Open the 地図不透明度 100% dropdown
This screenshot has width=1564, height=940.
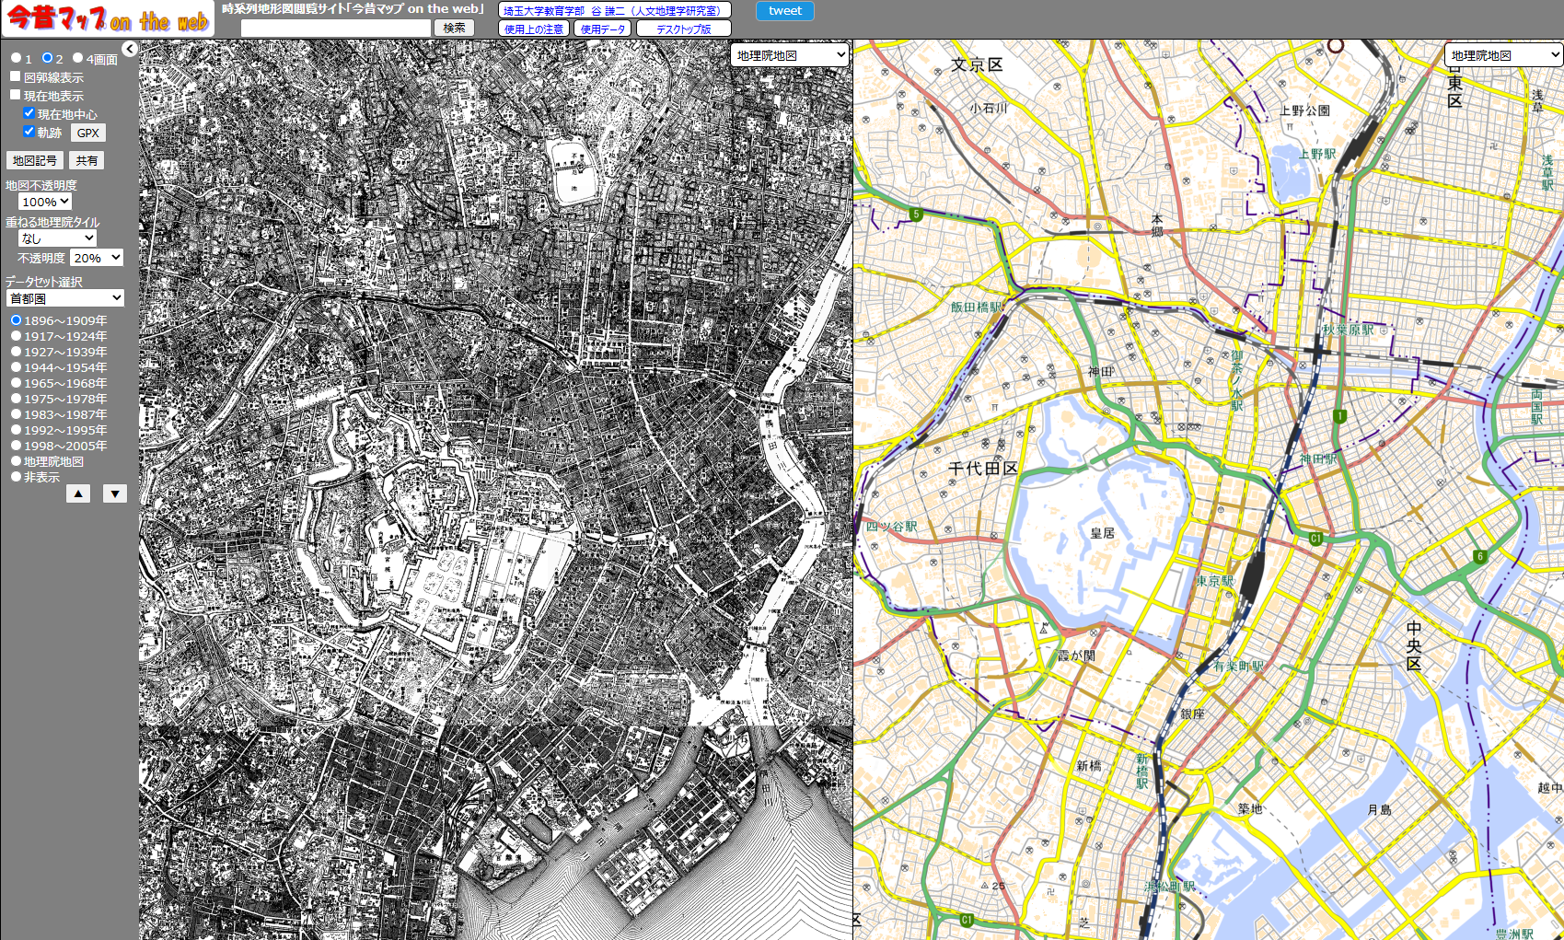click(44, 202)
